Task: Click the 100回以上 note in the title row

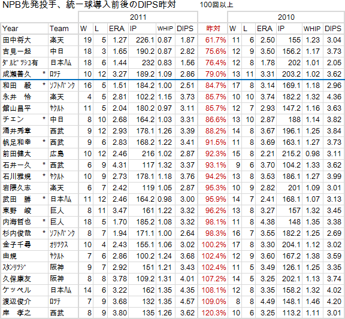Action: [x=216, y=5]
